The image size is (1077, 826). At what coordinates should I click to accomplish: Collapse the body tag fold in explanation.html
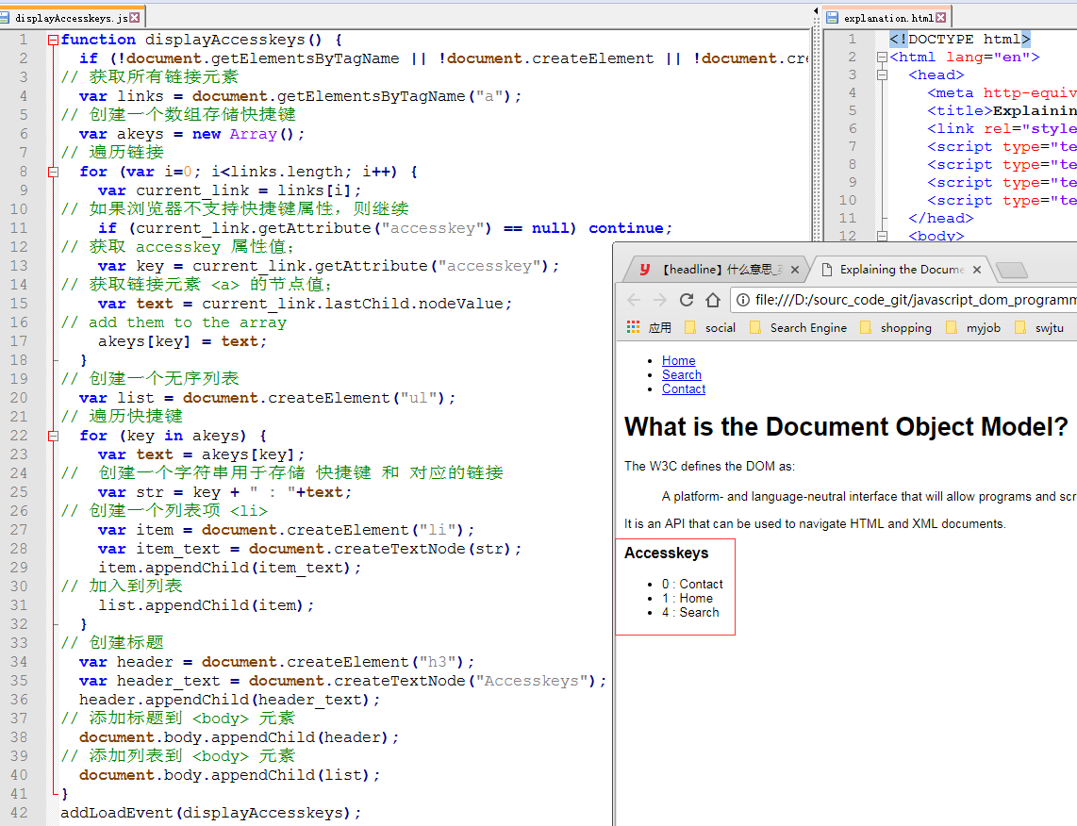click(x=882, y=236)
